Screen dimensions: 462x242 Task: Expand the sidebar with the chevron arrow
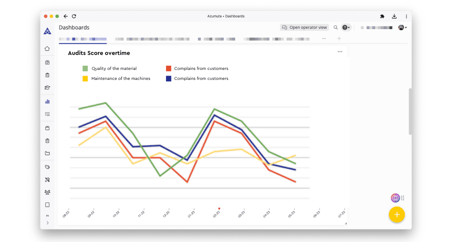coord(47,222)
